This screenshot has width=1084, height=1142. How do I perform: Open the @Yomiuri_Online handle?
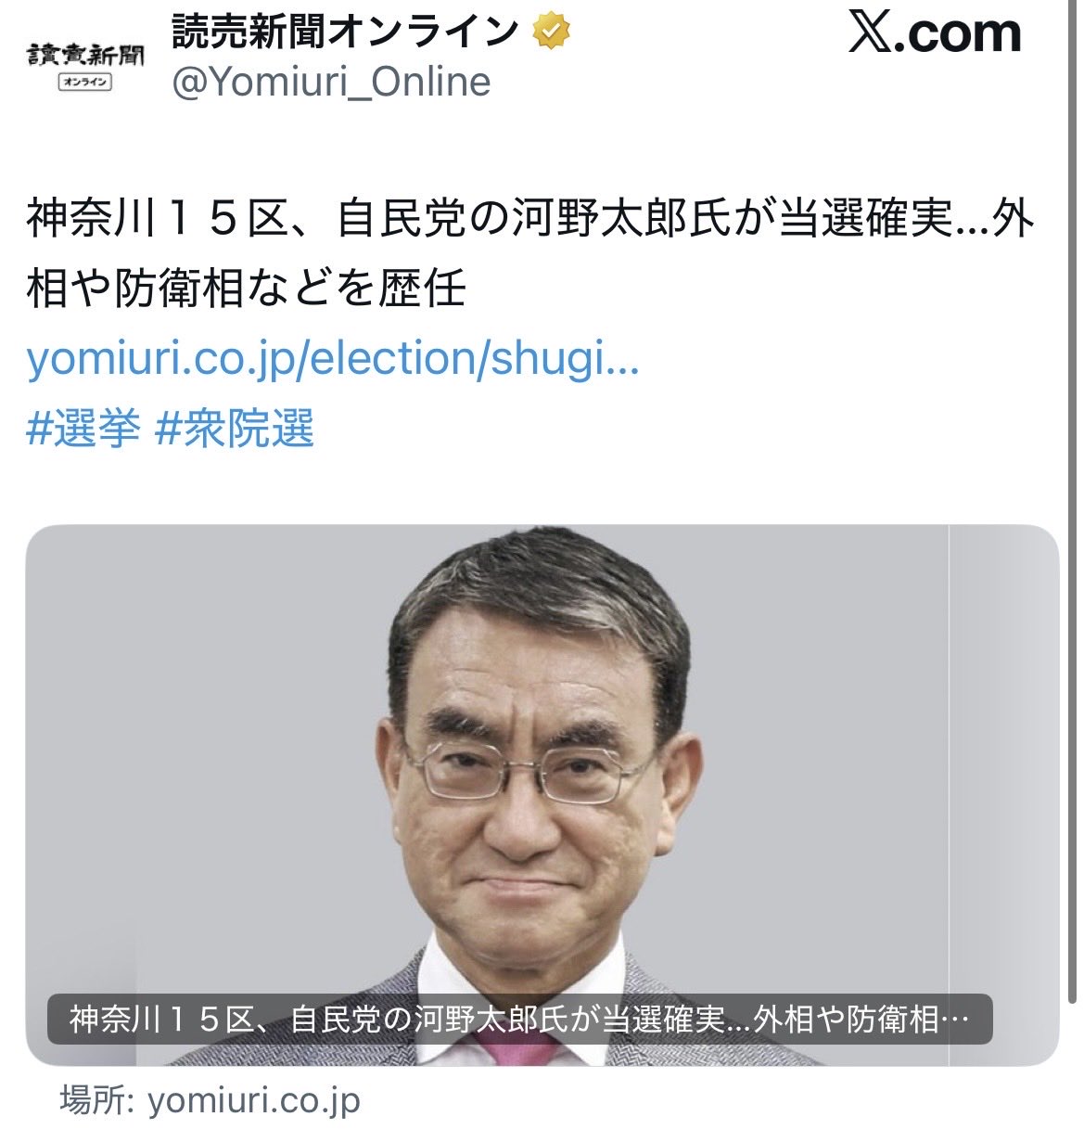click(x=331, y=83)
